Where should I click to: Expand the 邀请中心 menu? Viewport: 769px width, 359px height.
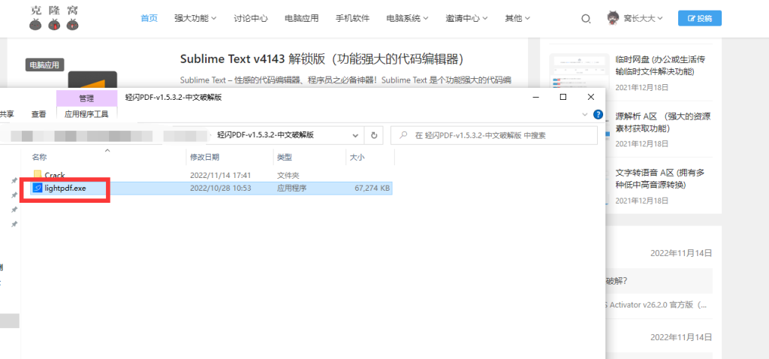click(x=466, y=19)
